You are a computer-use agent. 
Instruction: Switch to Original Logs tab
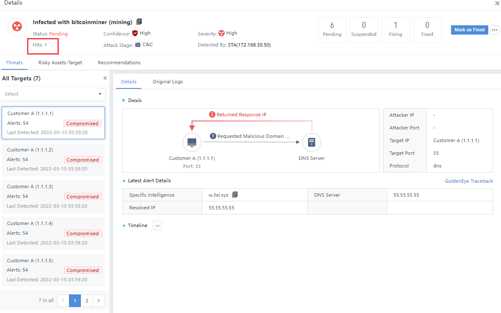(168, 82)
